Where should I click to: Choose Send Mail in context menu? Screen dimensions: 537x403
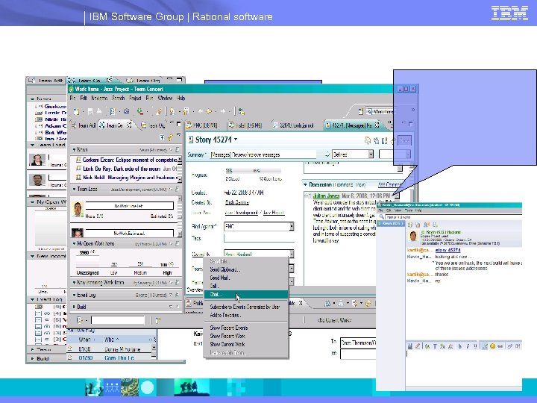click(x=246, y=278)
